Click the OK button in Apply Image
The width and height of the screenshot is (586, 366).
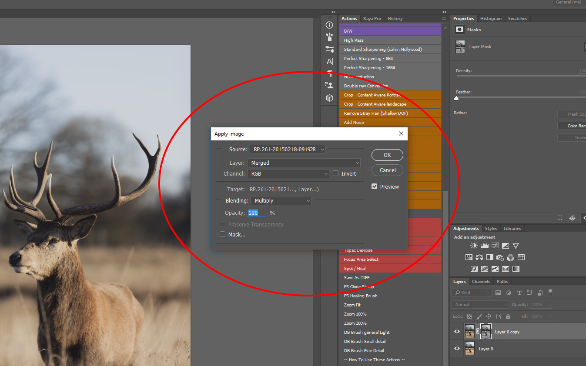[387, 155]
